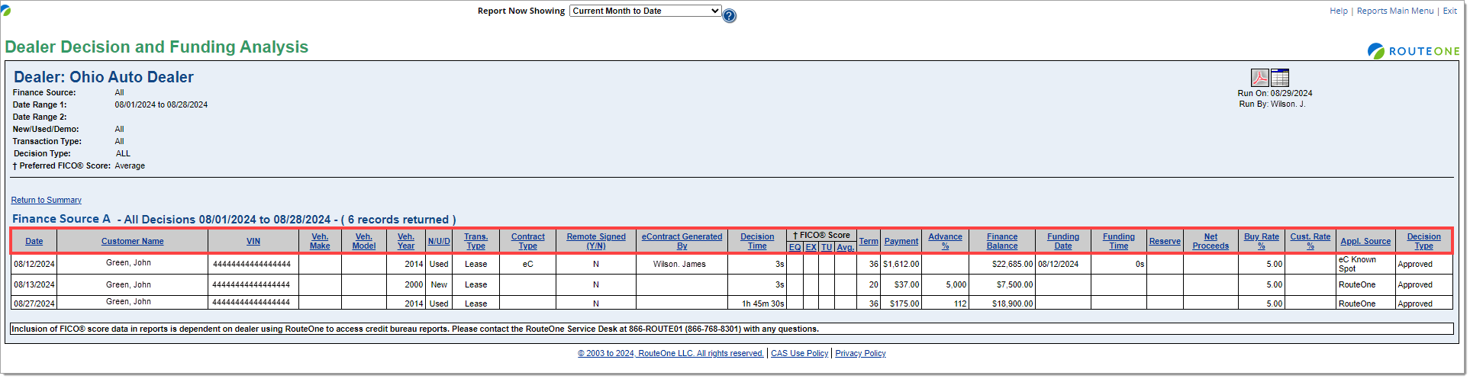Click the $1,612.00 payment cell

(x=901, y=264)
